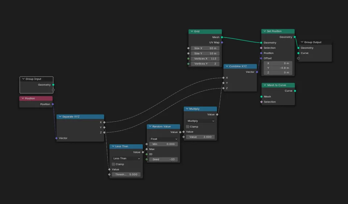Click the Size Y 10 m field
348x204 pixels.
(205, 53)
